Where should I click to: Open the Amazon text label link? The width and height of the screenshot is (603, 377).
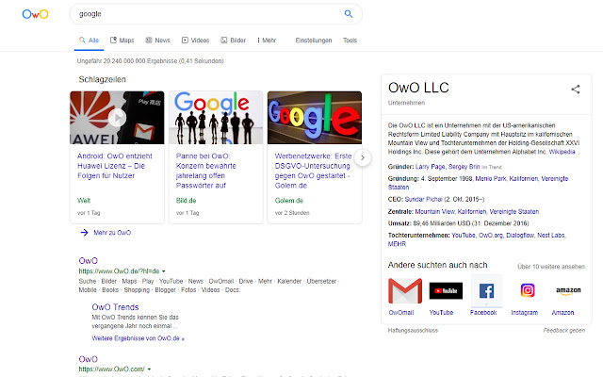coord(562,313)
